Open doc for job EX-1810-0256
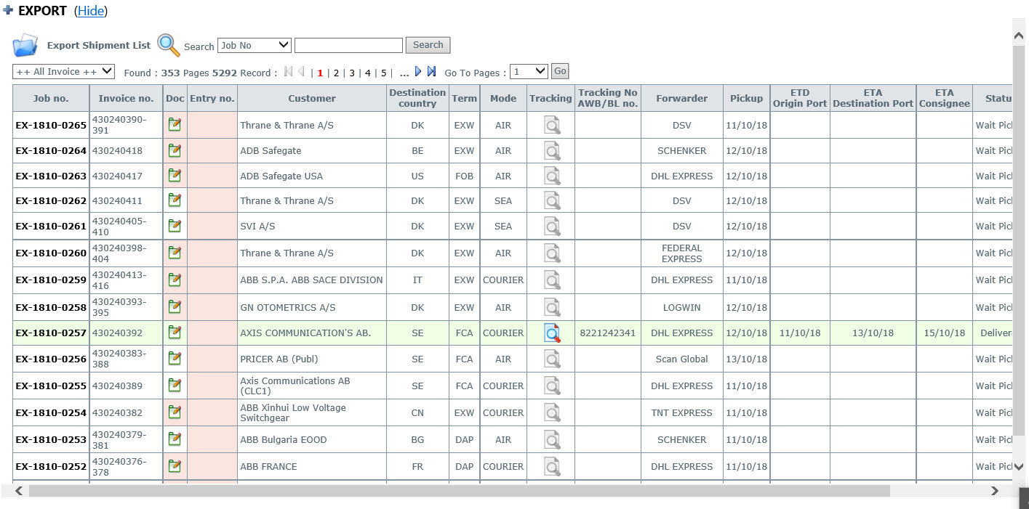 coord(175,358)
